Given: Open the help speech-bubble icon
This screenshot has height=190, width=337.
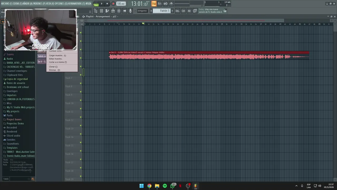Looking at the screenshot, I should (x=195, y=11).
